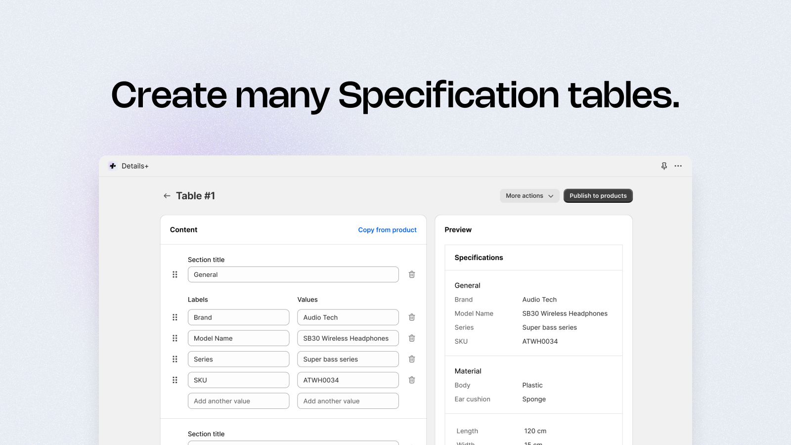Image resolution: width=791 pixels, height=445 pixels.
Task: Click the drag handle beside the SKU row
Action: click(x=175, y=380)
